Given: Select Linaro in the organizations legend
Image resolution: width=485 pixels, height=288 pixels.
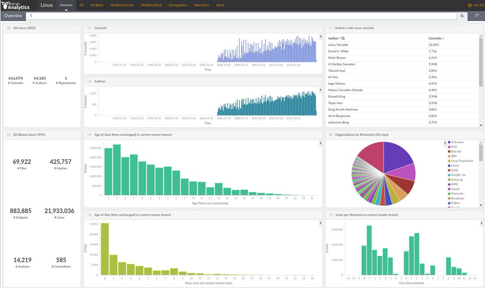Looking at the screenshot, I should pyautogui.click(x=455, y=166).
